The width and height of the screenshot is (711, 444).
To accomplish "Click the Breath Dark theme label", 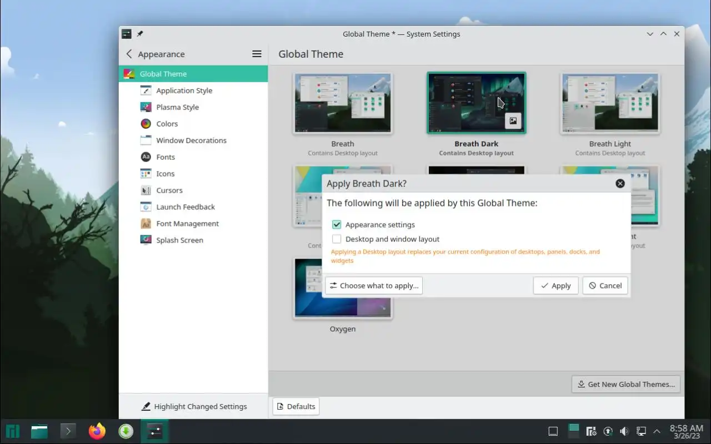I will pyautogui.click(x=477, y=144).
